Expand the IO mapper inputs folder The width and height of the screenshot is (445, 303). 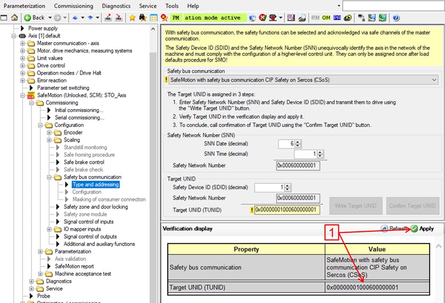click(x=49, y=229)
